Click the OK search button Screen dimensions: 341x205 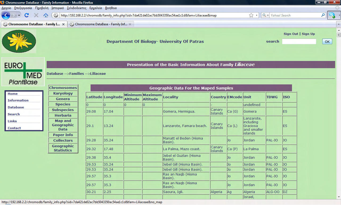tap(327, 42)
